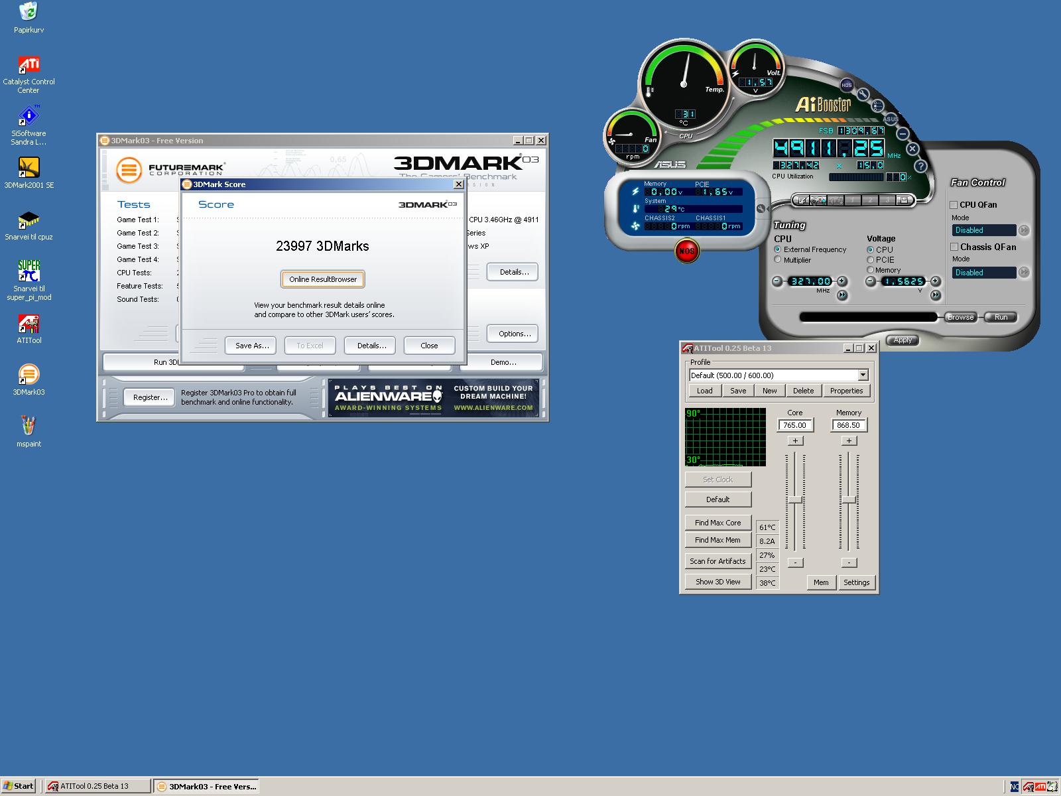The width and height of the screenshot is (1061, 796).
Task: Click Details... in 3DMark Score dialog
Action: pos(371,346)
